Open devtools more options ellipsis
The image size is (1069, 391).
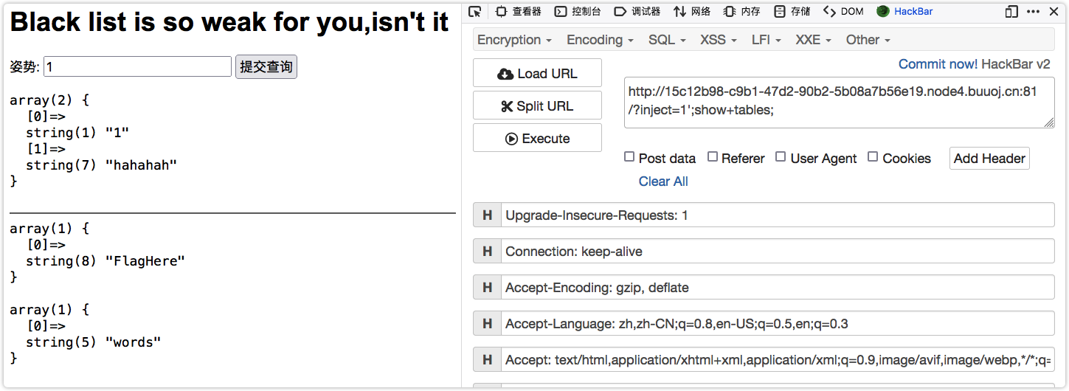(1034, 11)
